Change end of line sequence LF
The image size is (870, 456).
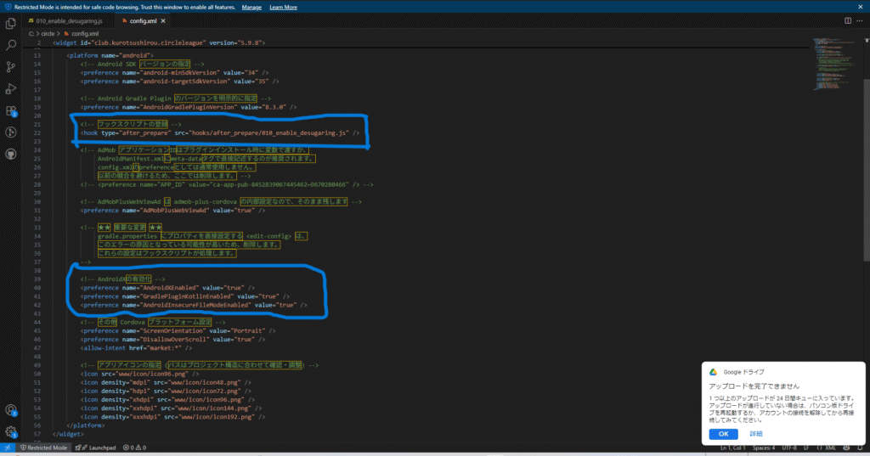coord(806,448)
